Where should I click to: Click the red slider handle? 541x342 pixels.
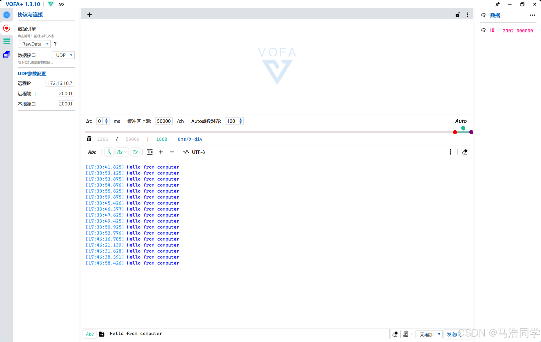click(x=455, y=132)
